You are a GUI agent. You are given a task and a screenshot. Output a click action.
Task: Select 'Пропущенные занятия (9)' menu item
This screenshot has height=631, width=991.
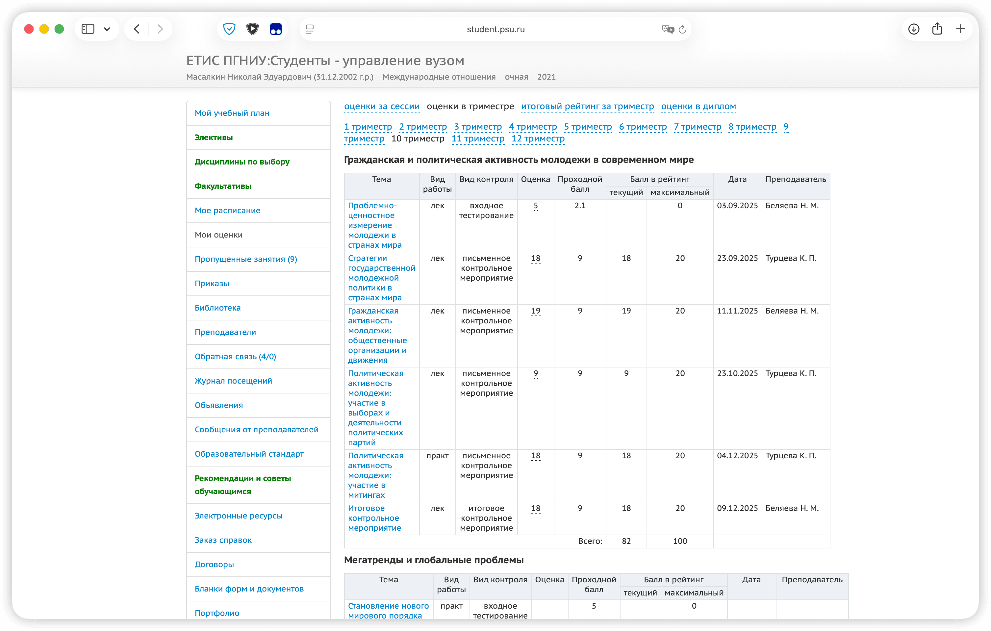[x=246, y=259]
